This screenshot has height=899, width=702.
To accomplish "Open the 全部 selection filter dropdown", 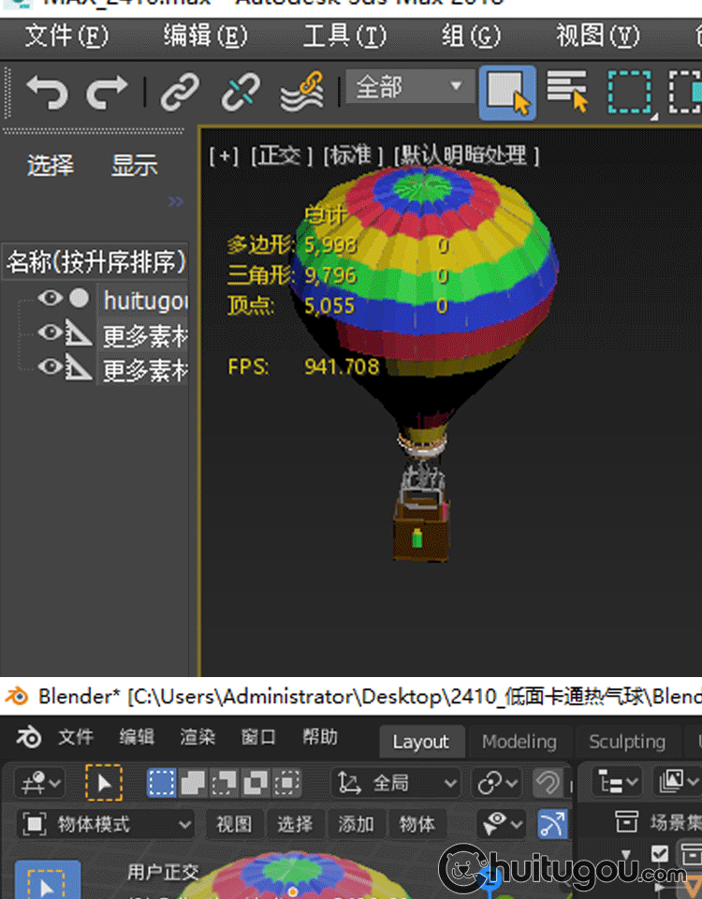I will [x=407, y=87].
